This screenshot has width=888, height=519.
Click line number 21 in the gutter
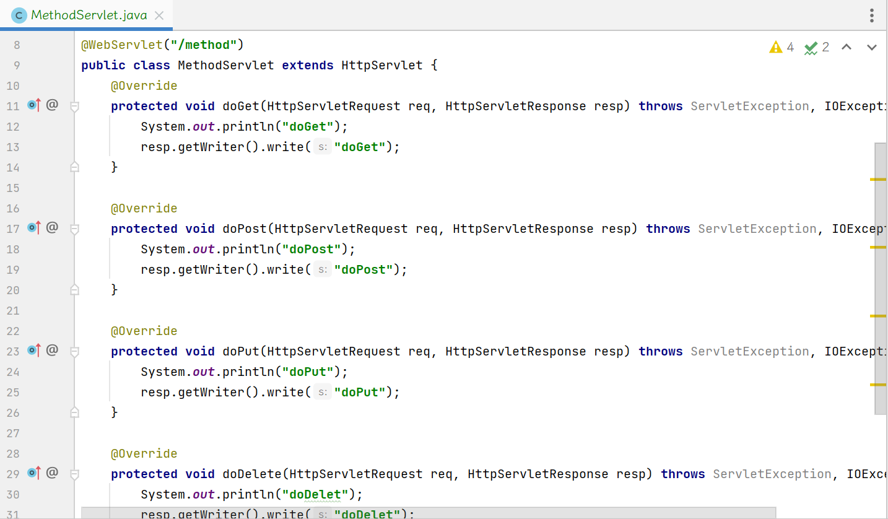[13, 310]
